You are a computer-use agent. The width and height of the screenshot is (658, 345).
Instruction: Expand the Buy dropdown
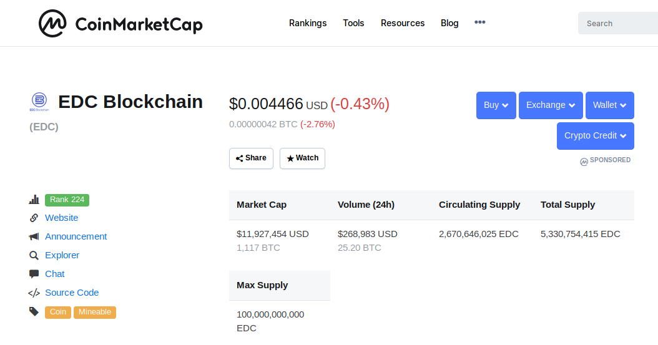click(x=496, y=105)
